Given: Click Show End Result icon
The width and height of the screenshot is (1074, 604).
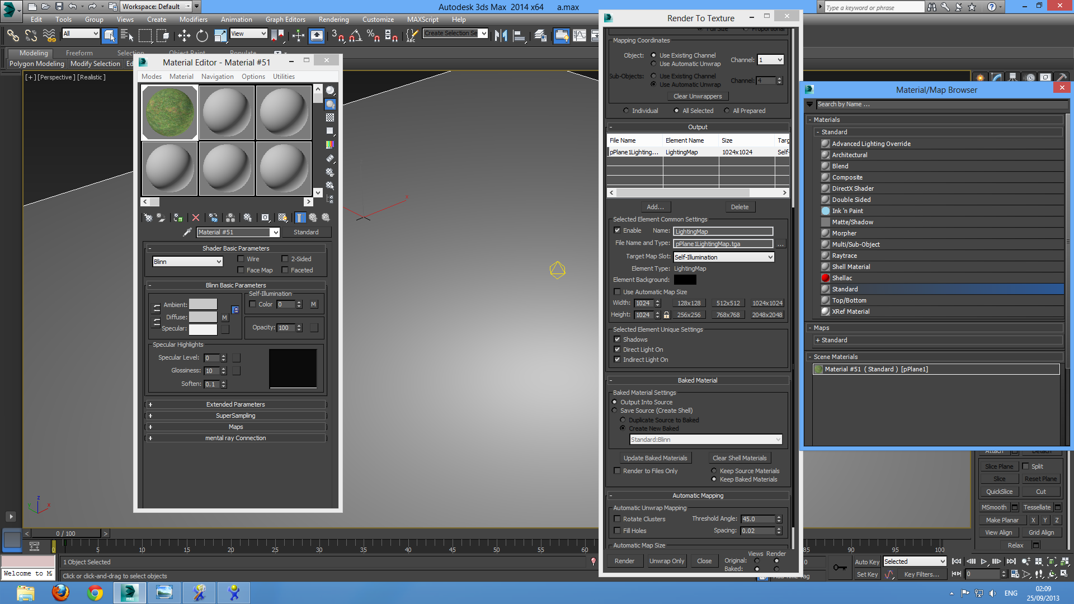Looking at the screenshot, I should tap(300, 218).
